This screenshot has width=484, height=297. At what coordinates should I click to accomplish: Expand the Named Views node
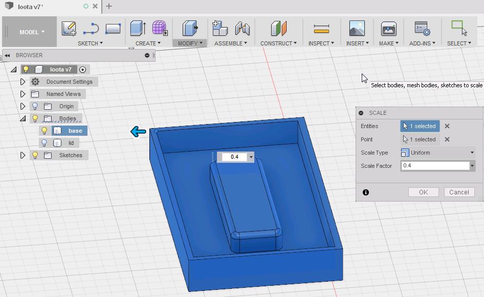click(23, 94)
